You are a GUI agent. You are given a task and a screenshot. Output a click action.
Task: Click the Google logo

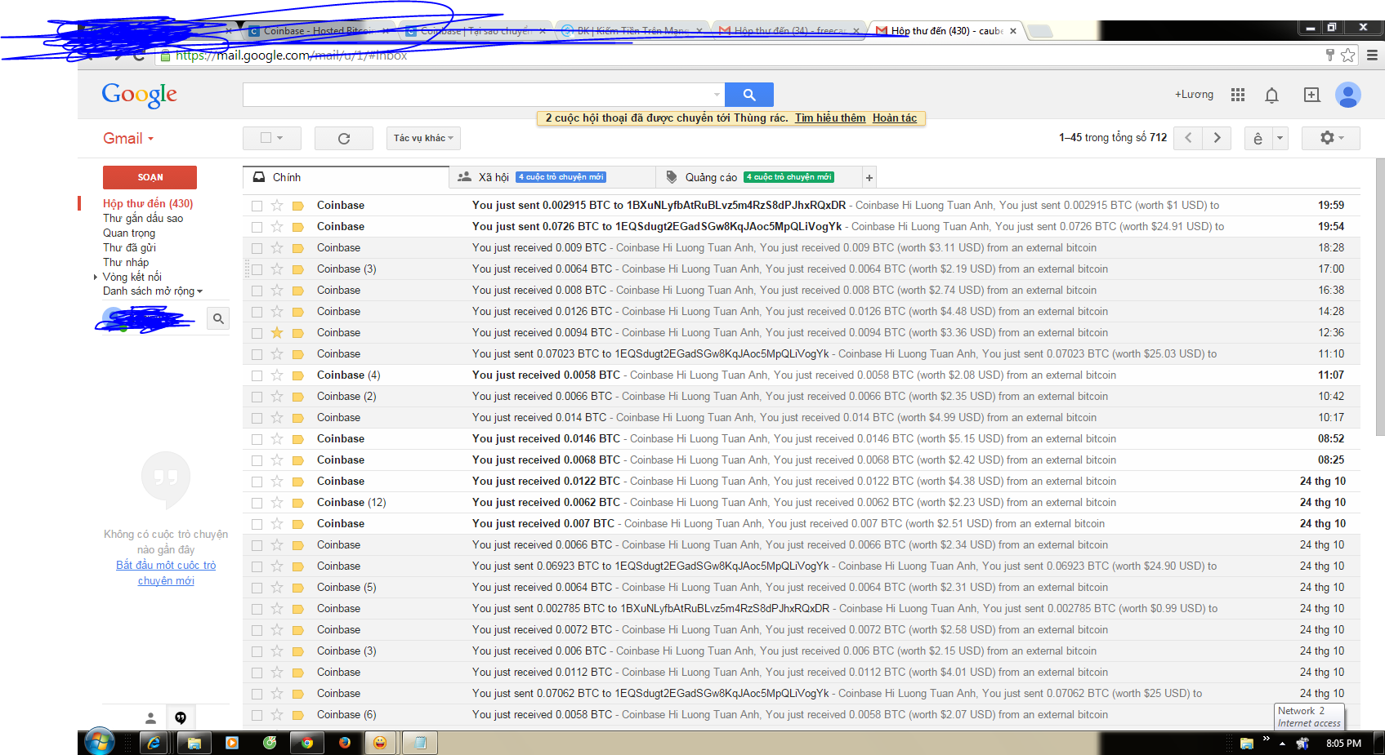[140, 95]
